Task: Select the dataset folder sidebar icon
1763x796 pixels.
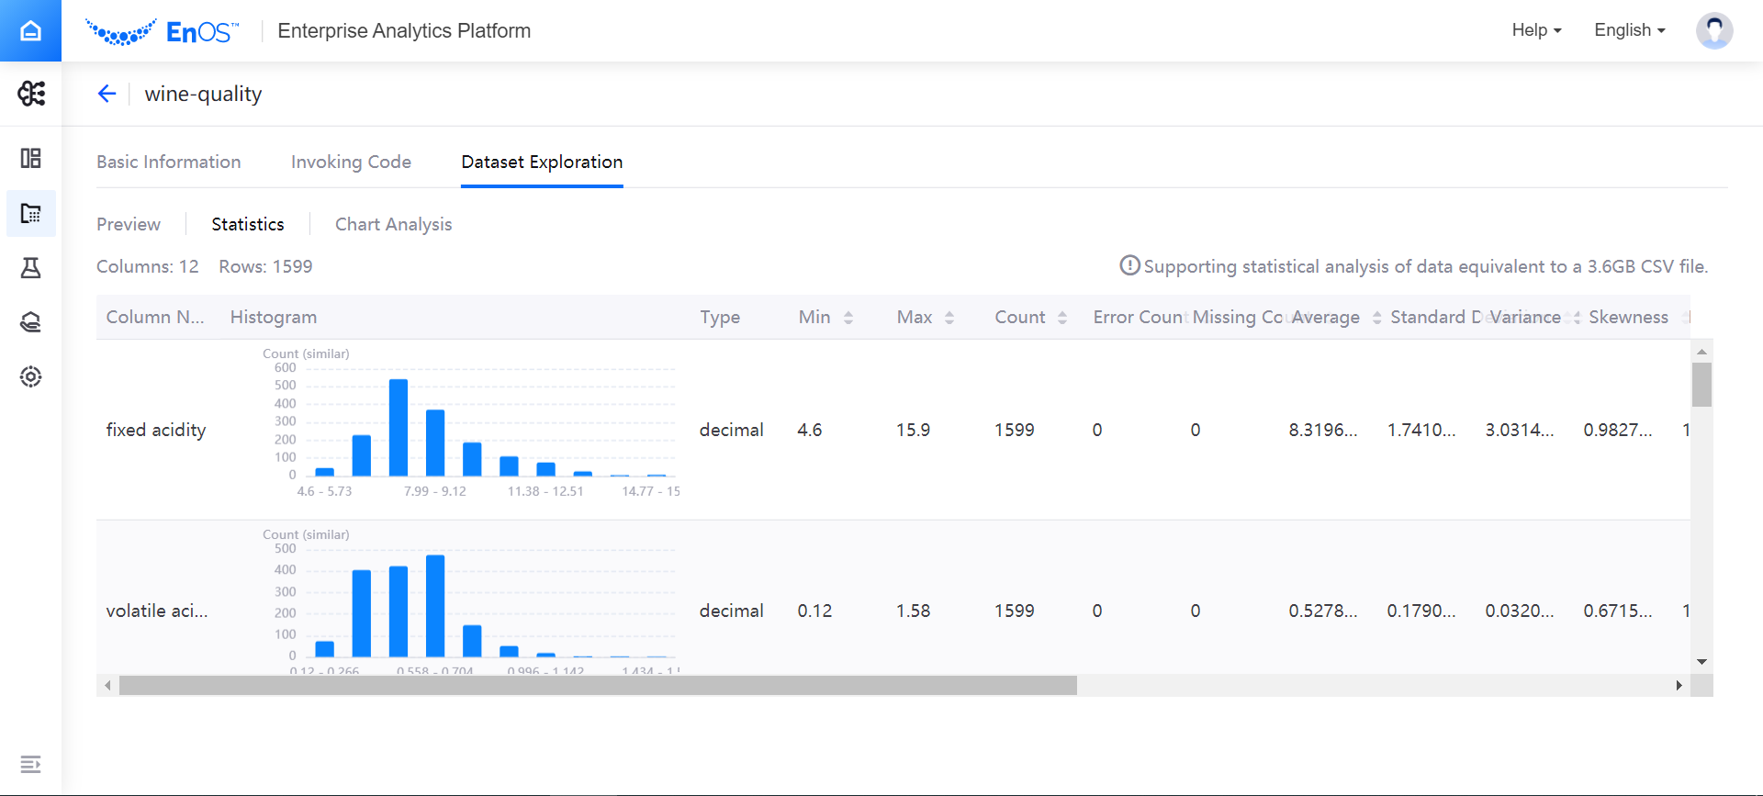Action: pyautogui.click(x=30, y=213)
